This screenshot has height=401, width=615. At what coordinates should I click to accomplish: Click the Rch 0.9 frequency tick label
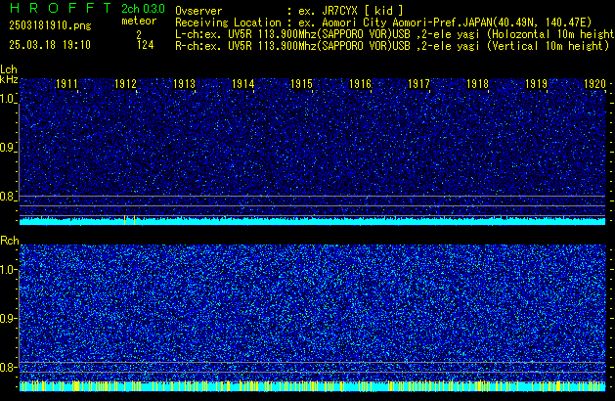tap(8, 318)
